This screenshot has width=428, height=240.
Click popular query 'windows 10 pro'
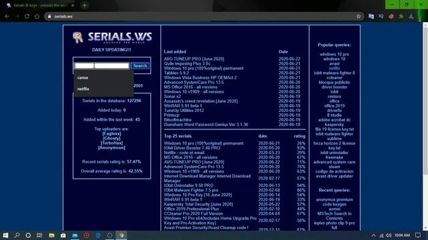[334, 54]
